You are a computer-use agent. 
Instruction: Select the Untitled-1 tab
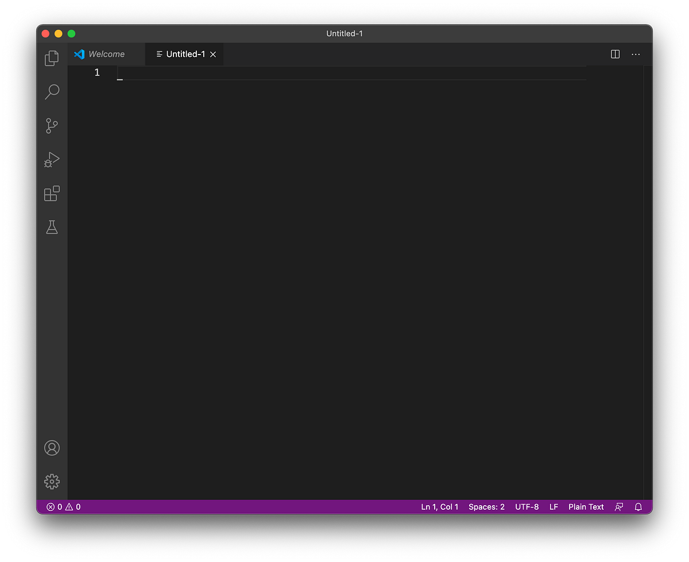[x=185, y=54]
